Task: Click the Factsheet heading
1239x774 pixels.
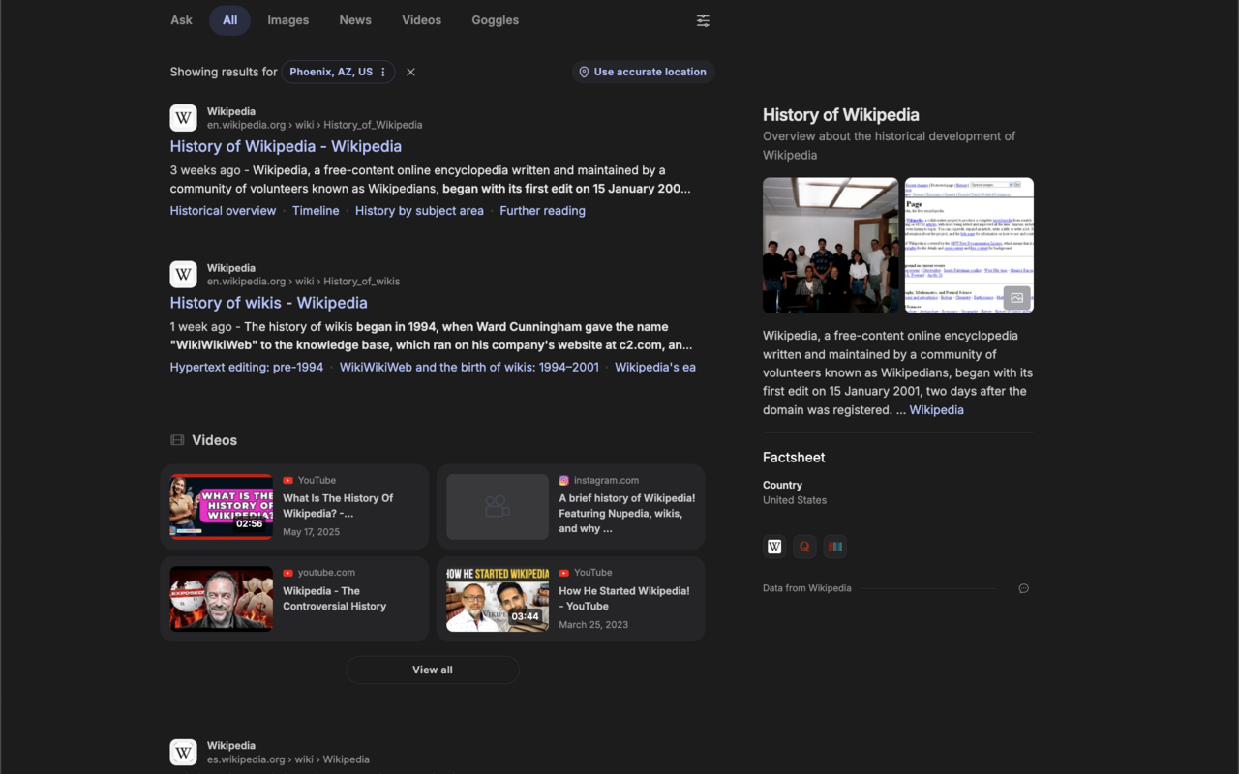Action: [794, 458]
